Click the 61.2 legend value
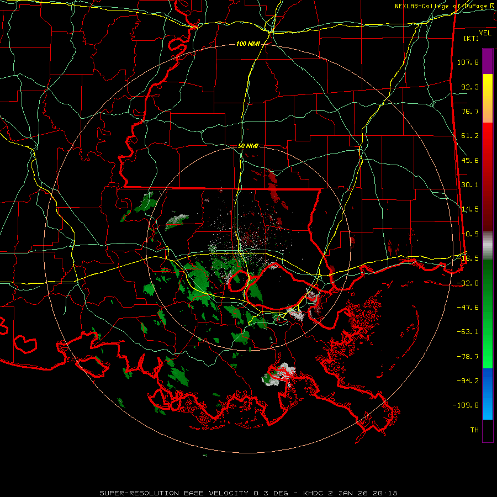The height and width of the screenshot is (497, 497). click(470, 136)
